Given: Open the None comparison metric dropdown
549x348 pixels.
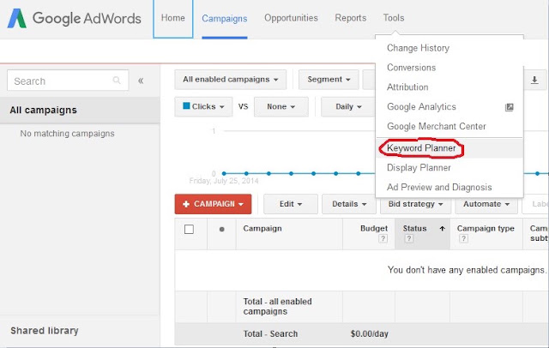Looking at the screenshot, I should (x=281, y=106).
